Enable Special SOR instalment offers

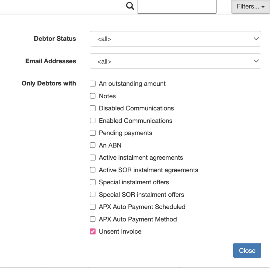[92, 194]
